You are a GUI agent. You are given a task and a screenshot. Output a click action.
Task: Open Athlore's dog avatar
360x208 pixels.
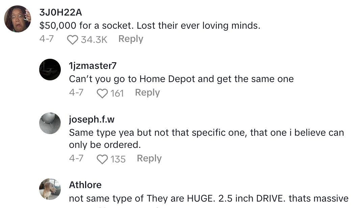[50, 189]
